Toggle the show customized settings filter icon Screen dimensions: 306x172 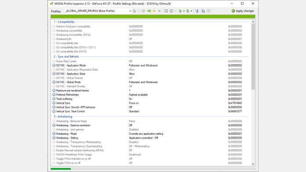(x=197, y=11)
